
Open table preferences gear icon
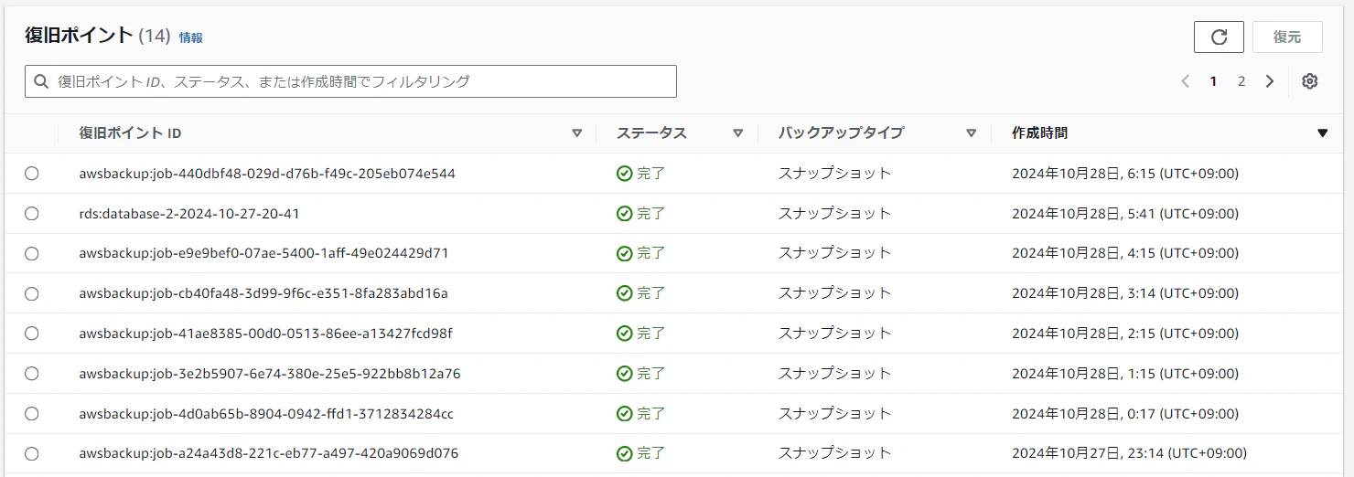tap(1310, 81)
